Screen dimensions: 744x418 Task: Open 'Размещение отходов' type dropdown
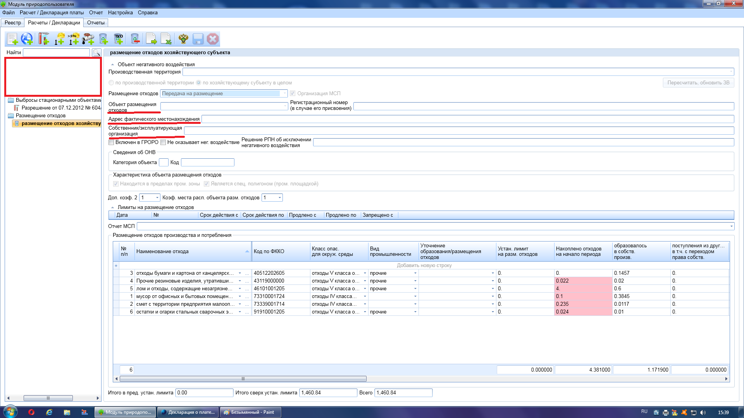(x=285, y=93)
